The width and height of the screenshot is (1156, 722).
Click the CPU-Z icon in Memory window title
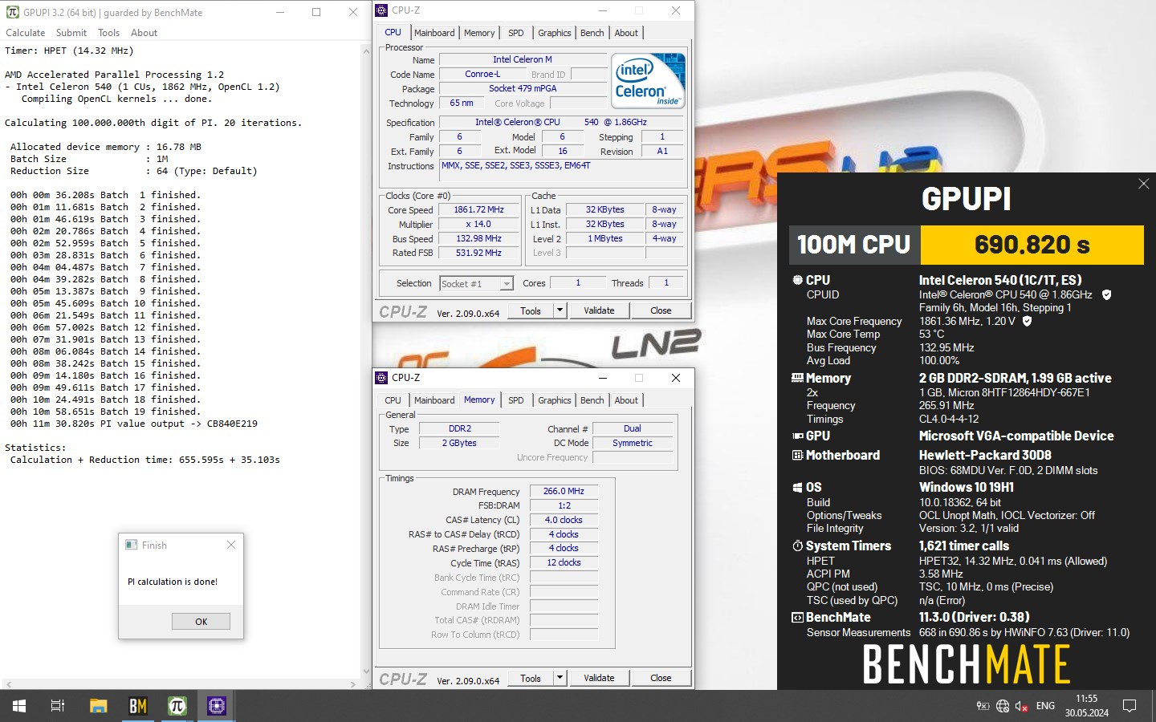pos(381,378)
